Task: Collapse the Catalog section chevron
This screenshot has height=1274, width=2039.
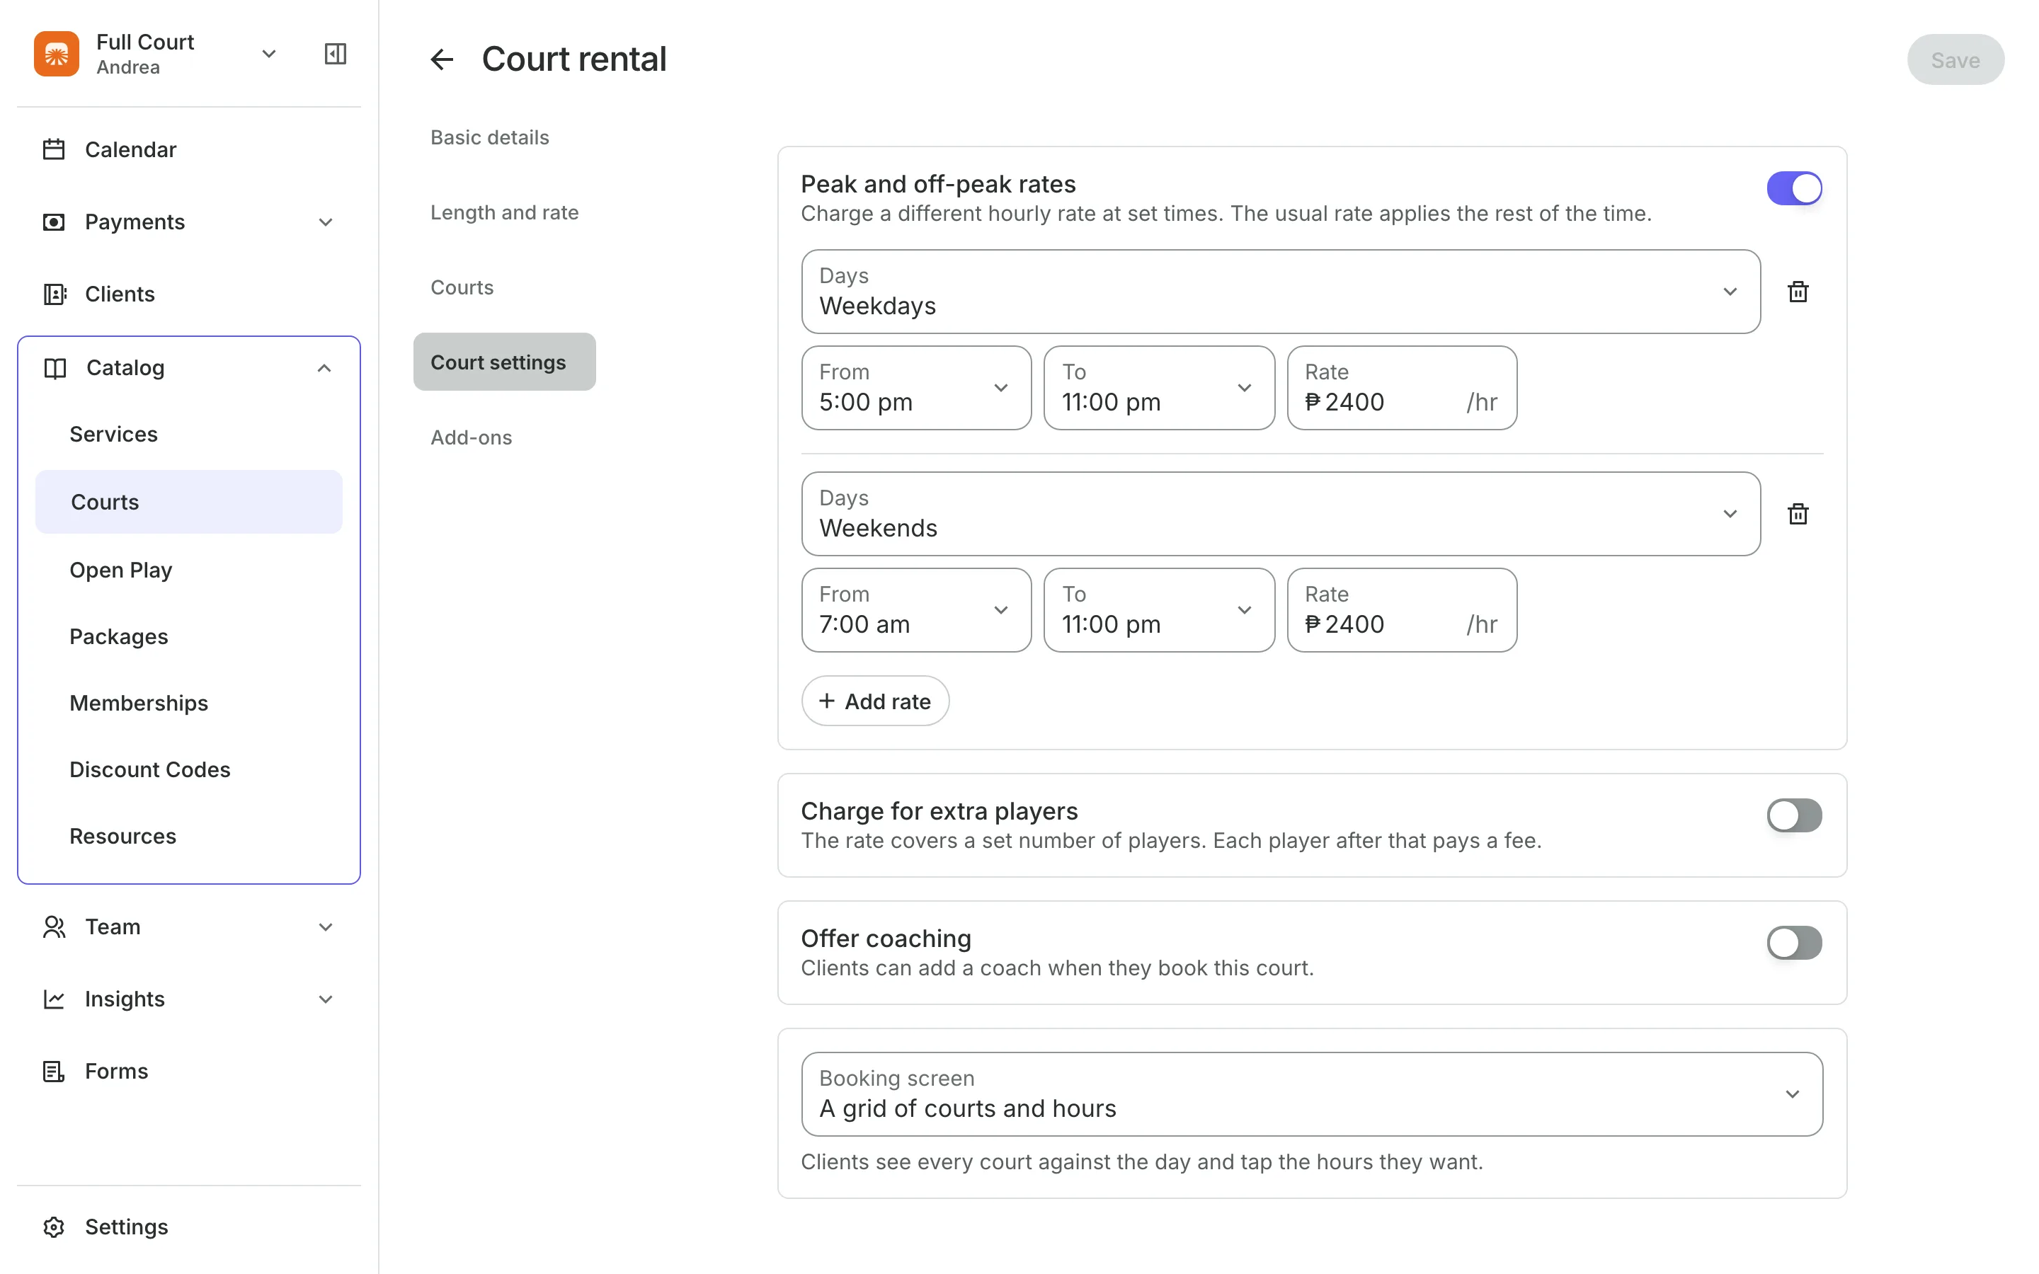Action: click(x=324, y=368)
